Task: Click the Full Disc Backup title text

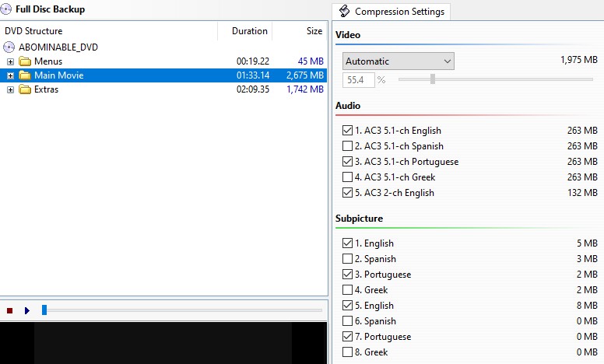Action: tap(50, 9)
